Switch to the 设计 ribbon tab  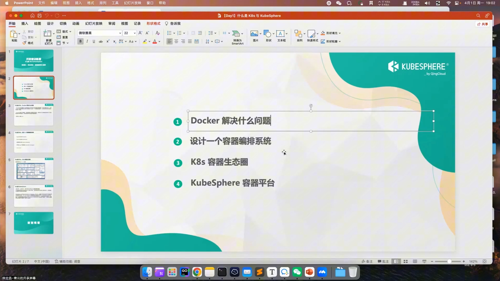50,23
